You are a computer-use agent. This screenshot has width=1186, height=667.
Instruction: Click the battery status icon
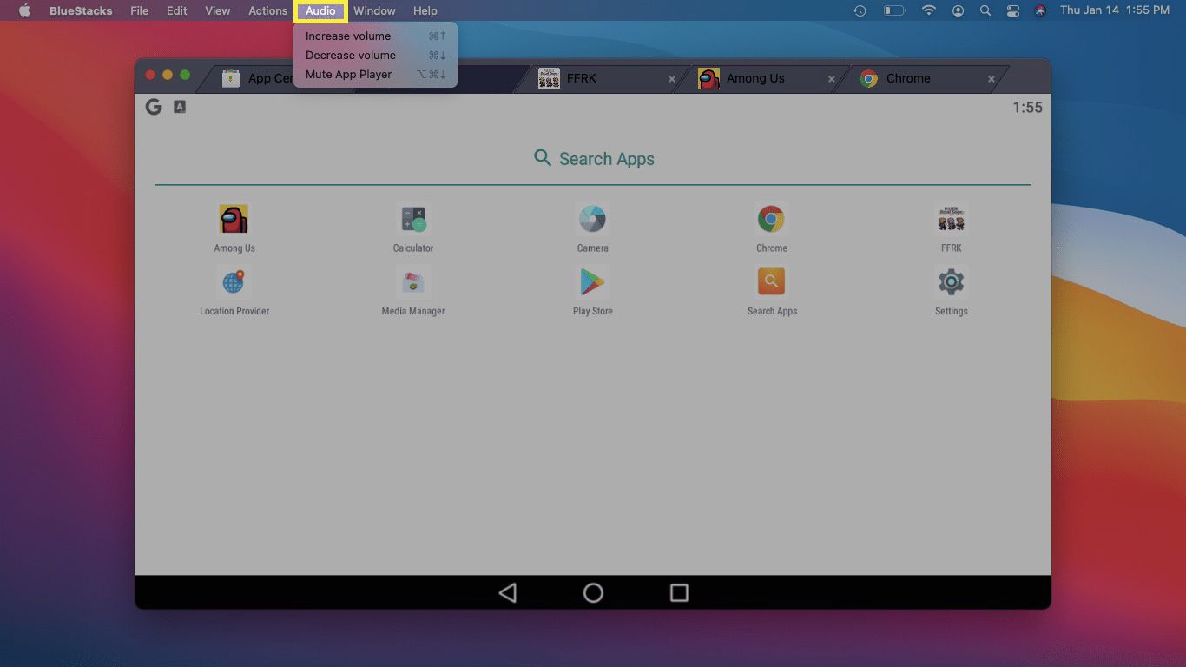[x=894, y=10]
